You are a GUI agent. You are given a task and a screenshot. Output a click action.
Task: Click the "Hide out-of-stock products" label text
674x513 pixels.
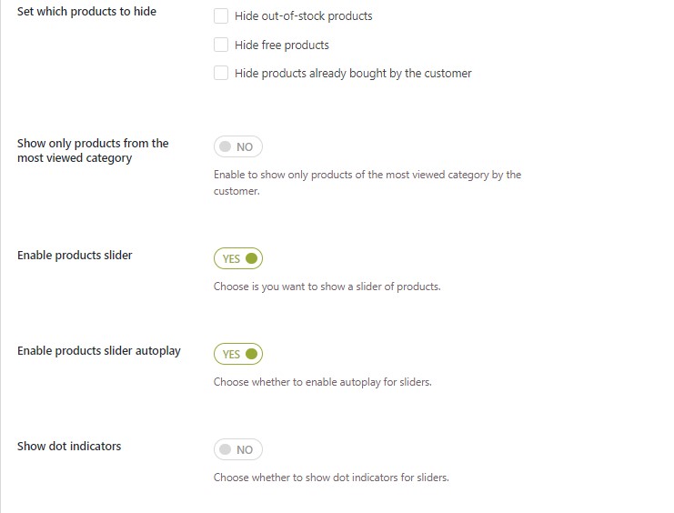coord(303,16)
